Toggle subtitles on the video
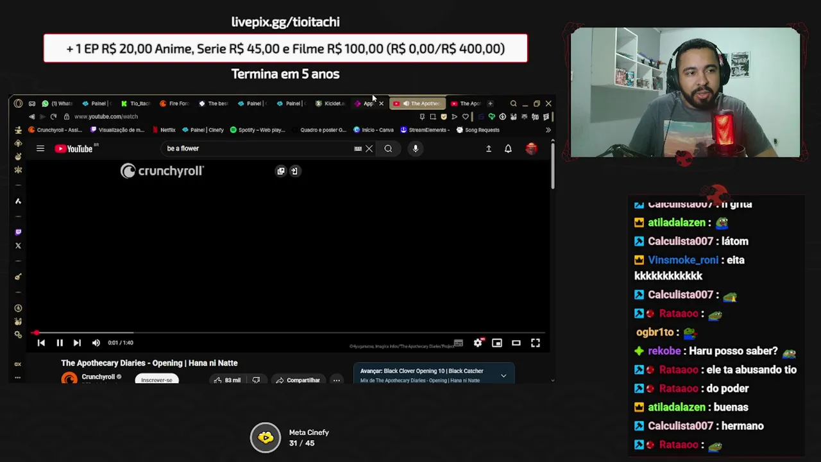821x462 pixels. pyautogui.click(x=458, y=343)
